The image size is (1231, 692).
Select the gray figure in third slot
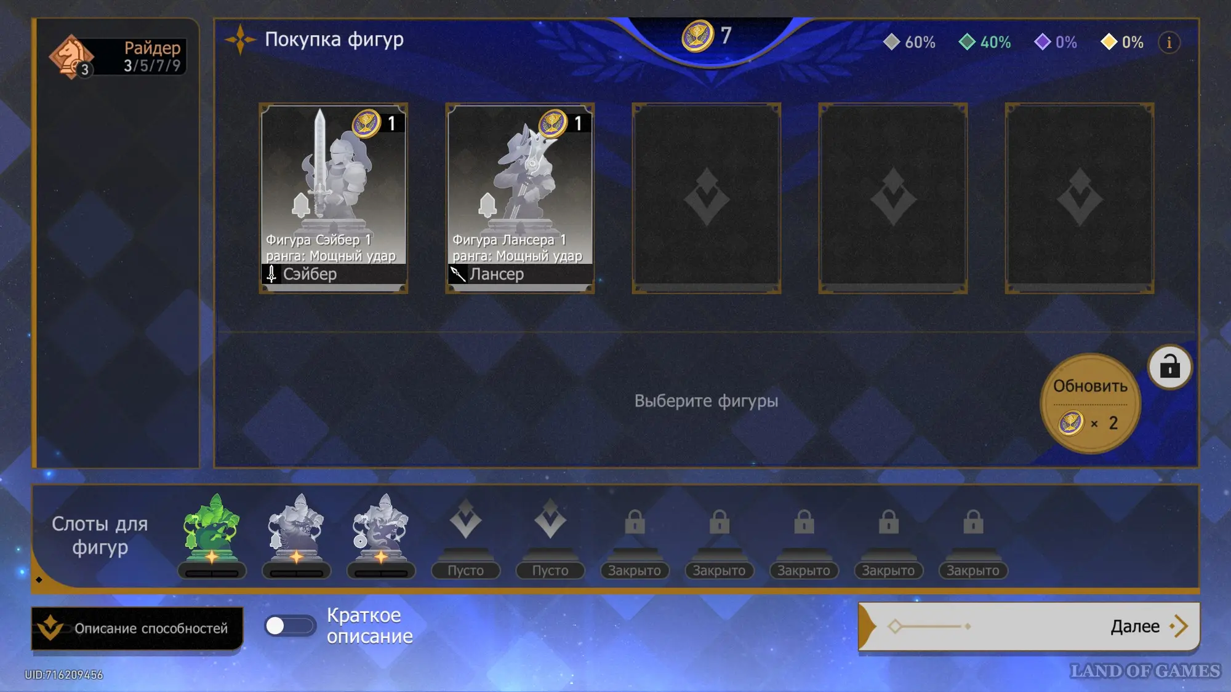[381, 535]
